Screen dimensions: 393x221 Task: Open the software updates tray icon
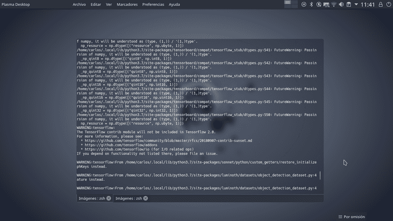point(318,4)
